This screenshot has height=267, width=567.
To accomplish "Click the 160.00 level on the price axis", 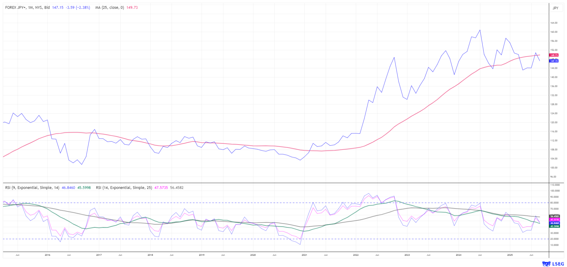I will pos(554,32).
